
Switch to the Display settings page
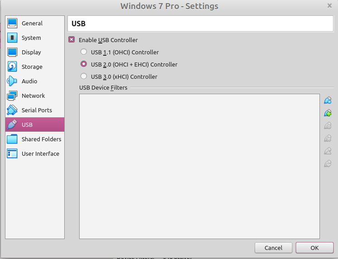31,53
